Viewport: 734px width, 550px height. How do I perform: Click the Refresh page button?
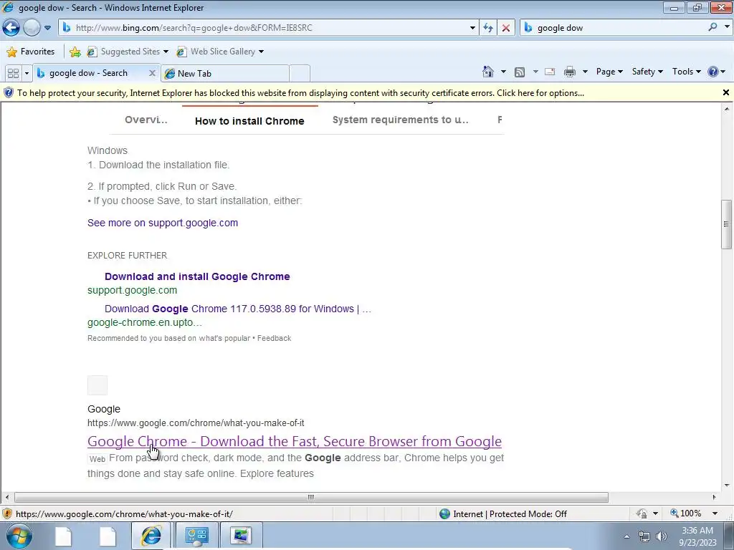(488, 28)
